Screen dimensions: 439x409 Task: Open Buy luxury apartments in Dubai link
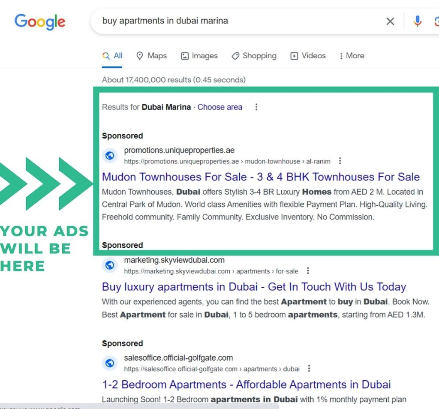pos(254,286)
